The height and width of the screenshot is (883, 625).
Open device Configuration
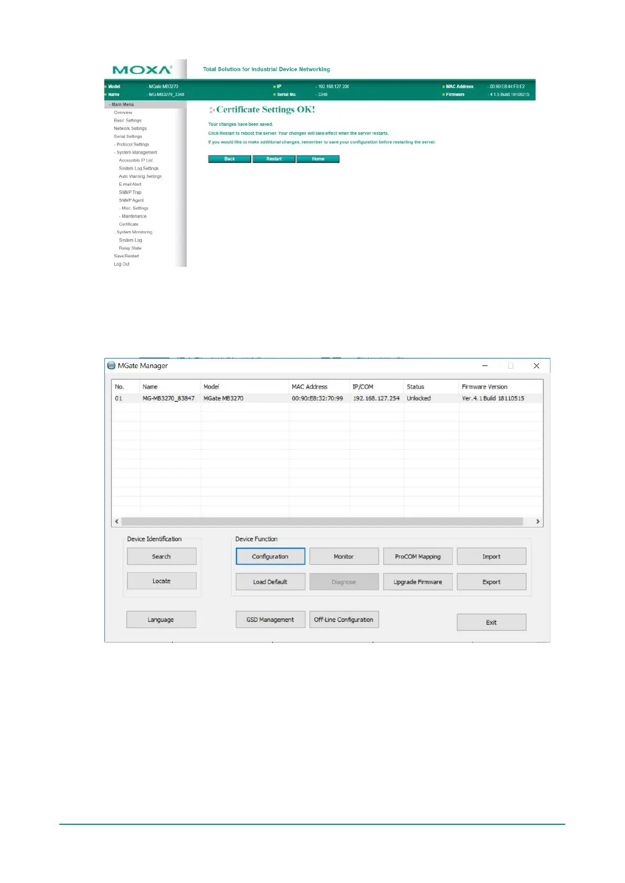270,556
